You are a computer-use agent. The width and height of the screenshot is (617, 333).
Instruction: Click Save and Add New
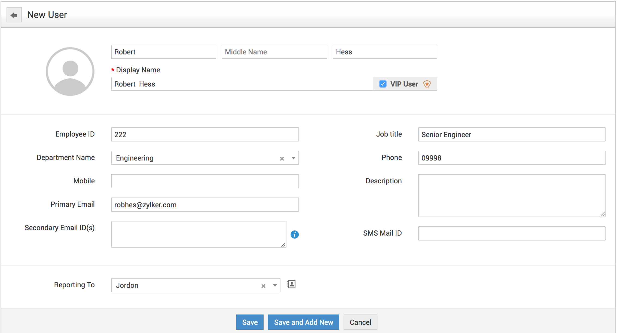coord(303,322)
